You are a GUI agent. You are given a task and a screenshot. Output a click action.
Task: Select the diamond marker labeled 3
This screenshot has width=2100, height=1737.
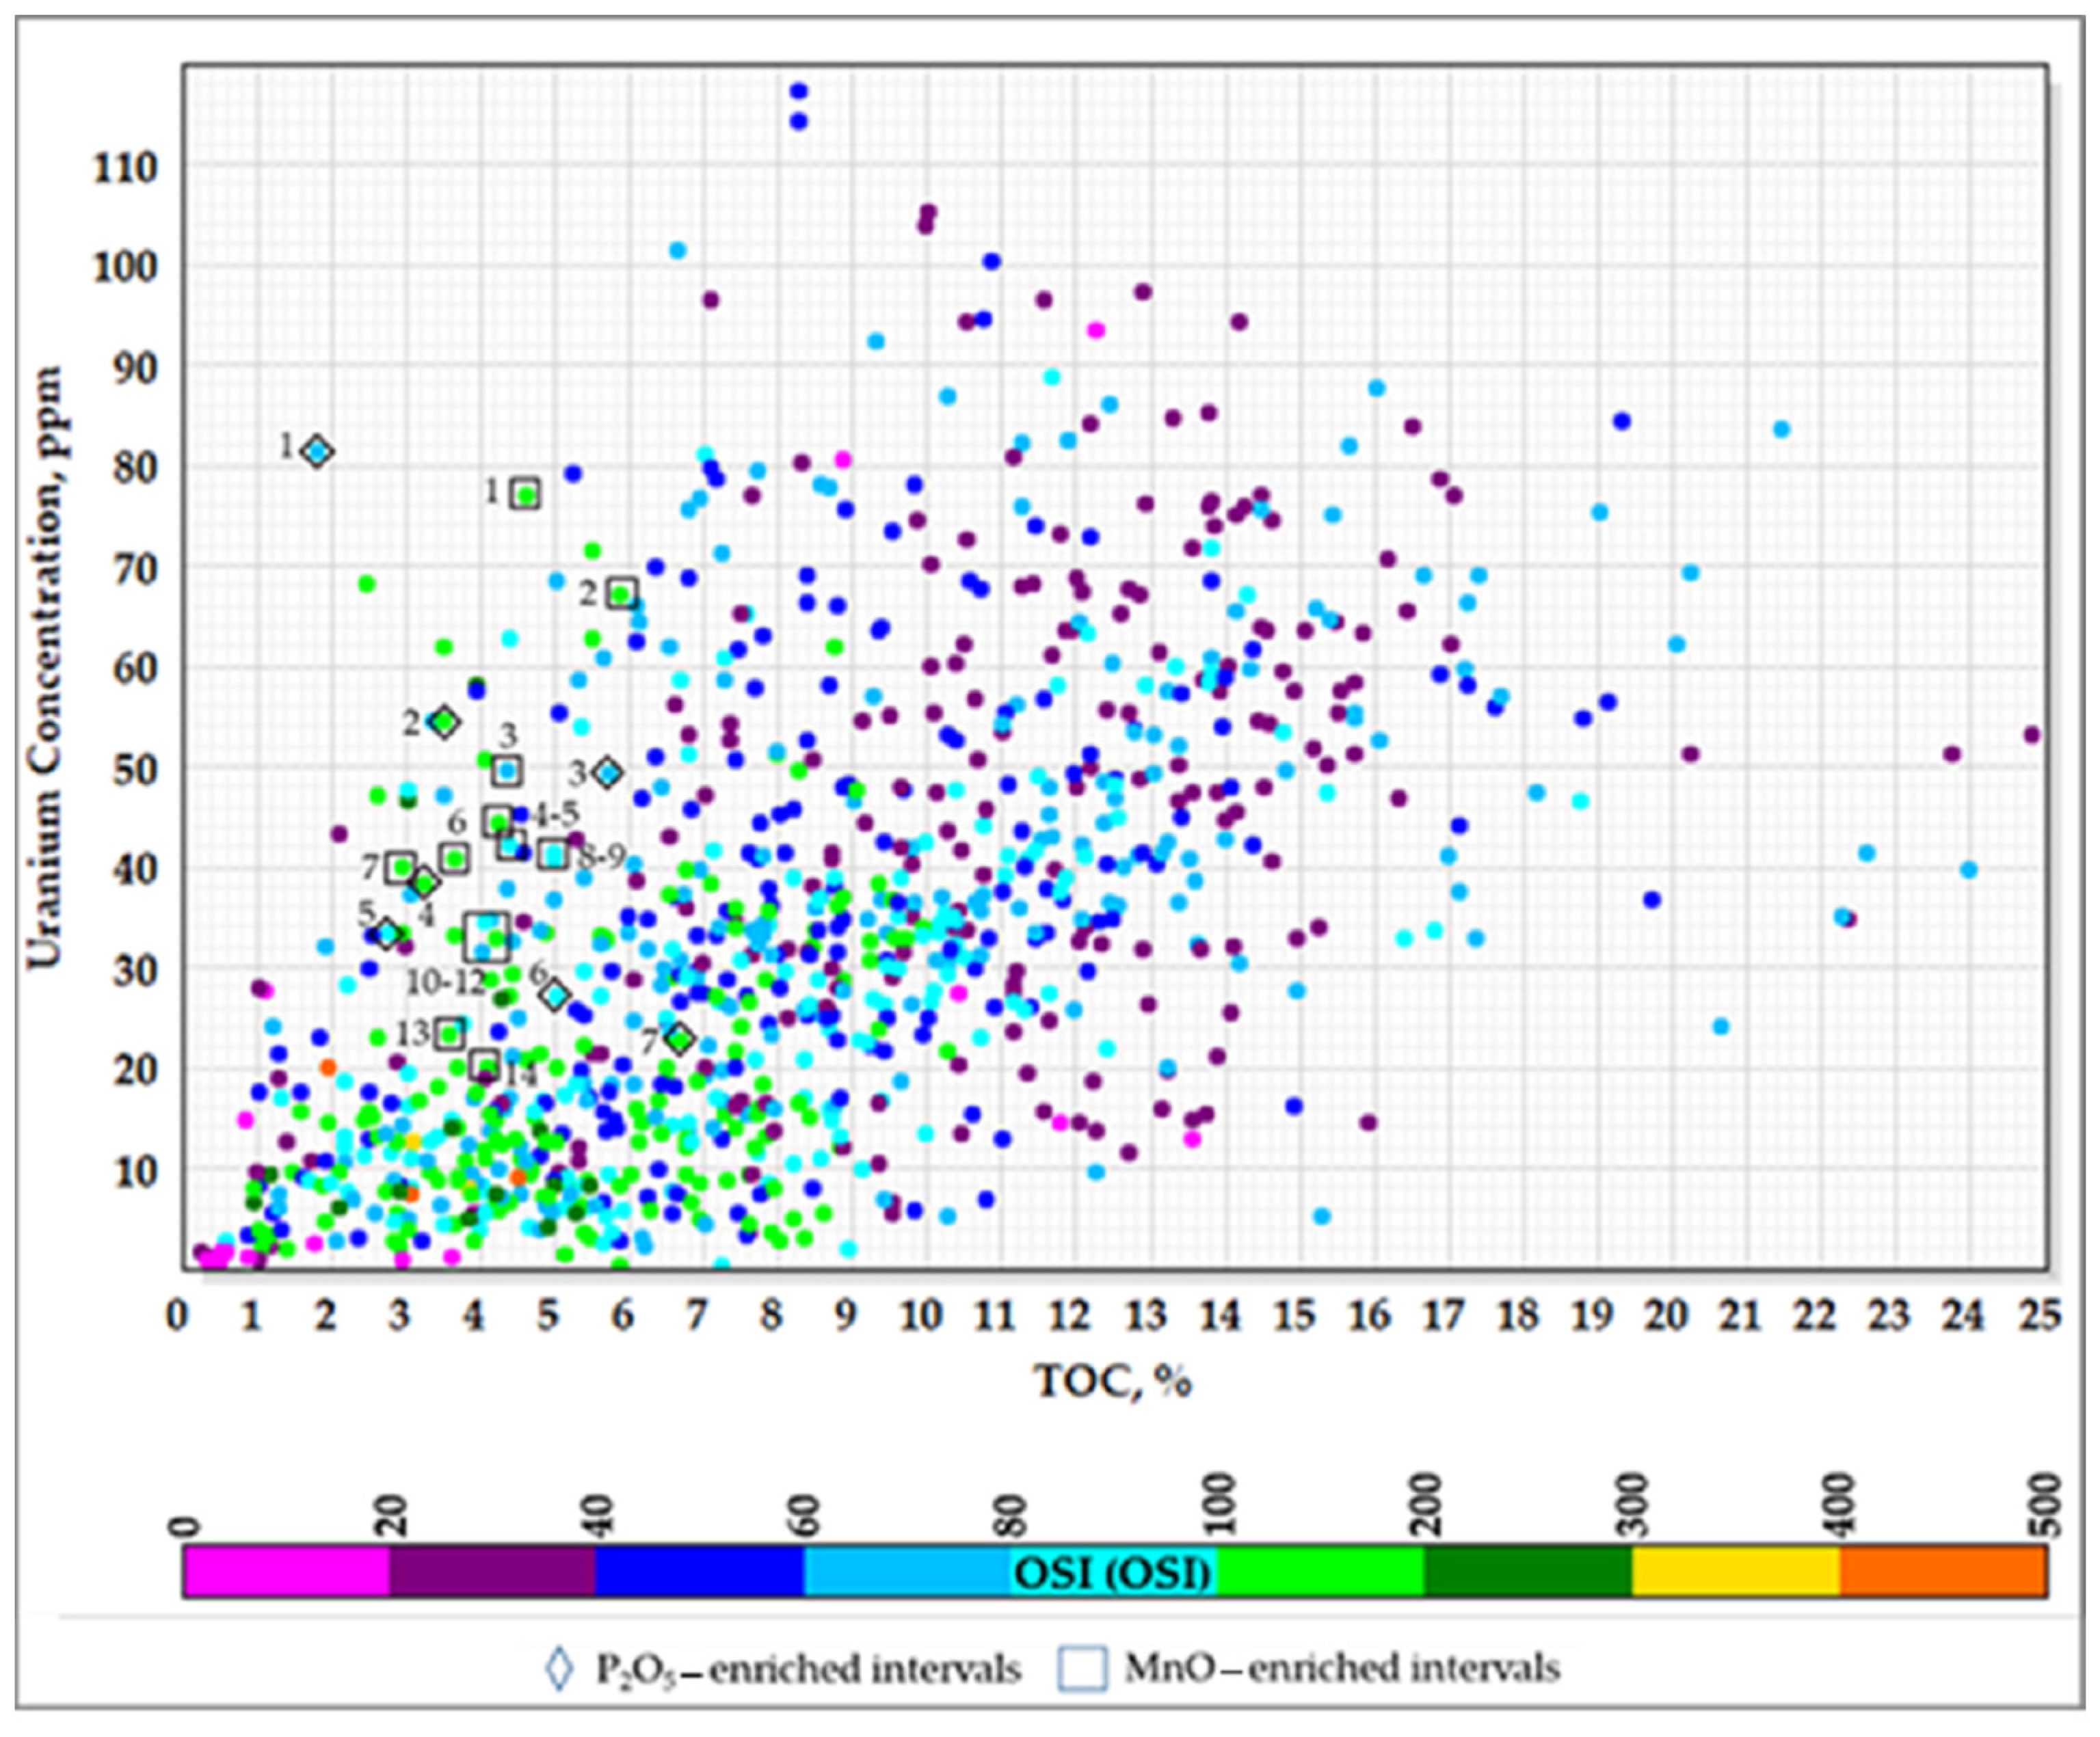607,772
